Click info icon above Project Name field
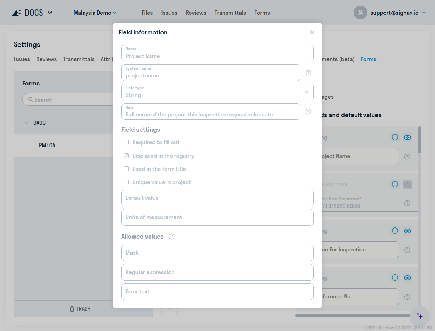The width and height of the screenshot is (435, 331). click(x=395, y=137)
